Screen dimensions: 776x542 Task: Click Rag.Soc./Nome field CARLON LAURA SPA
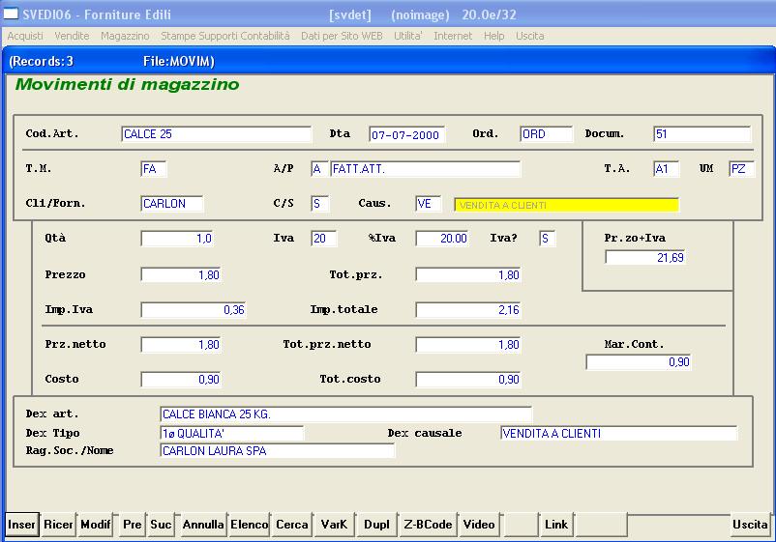point(277,450)
